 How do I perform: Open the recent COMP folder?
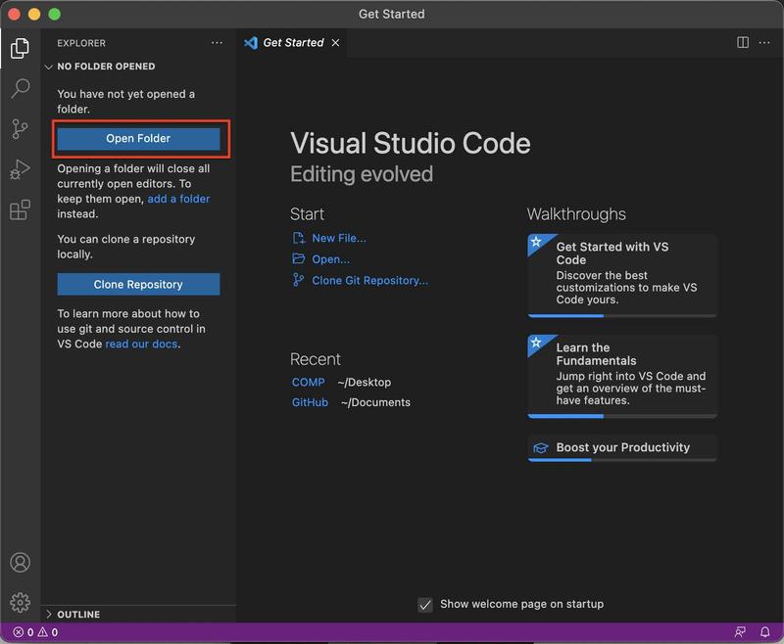(x=308, y=382)
